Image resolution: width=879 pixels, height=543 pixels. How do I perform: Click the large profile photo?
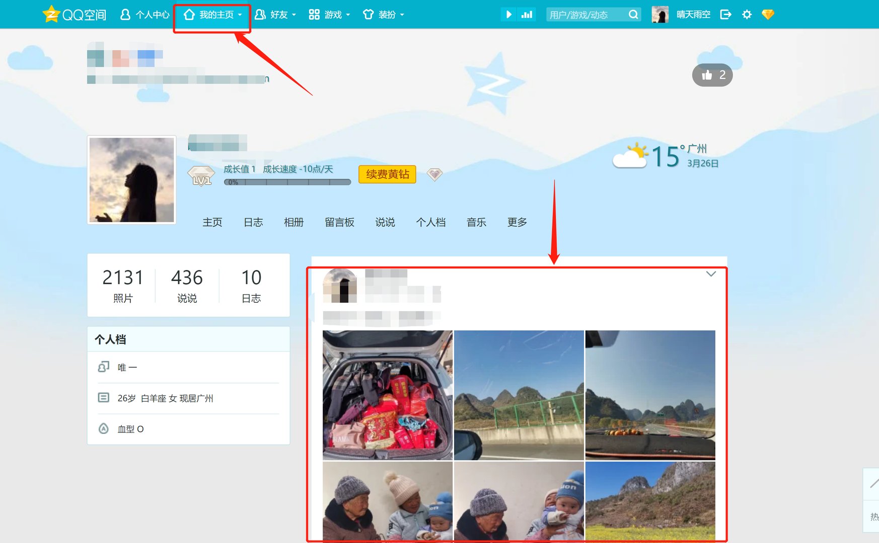[132, 179]
